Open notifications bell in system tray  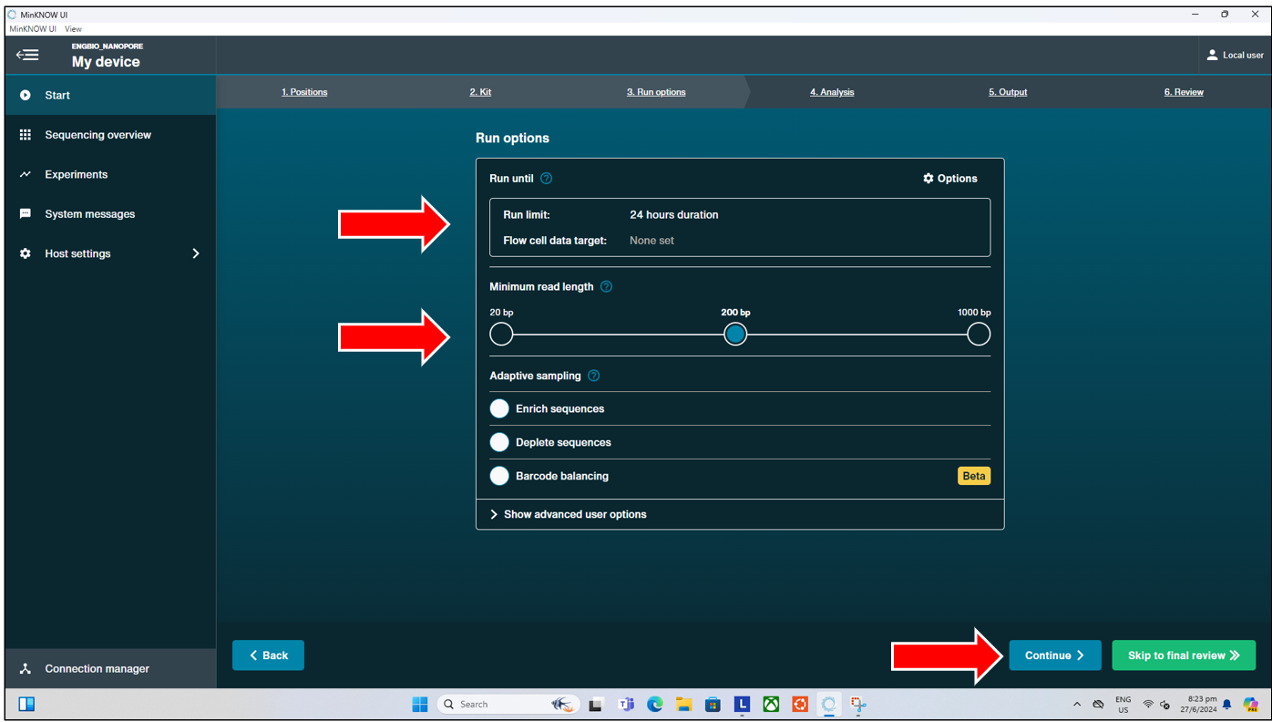point(1227,705)
